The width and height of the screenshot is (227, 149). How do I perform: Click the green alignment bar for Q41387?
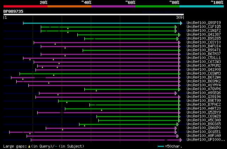(x=128, y=35)
